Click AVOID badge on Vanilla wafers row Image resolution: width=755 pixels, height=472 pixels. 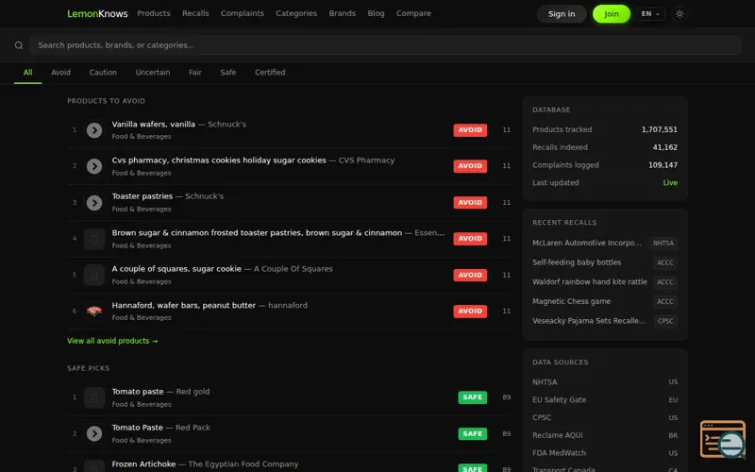pos(470,130)
